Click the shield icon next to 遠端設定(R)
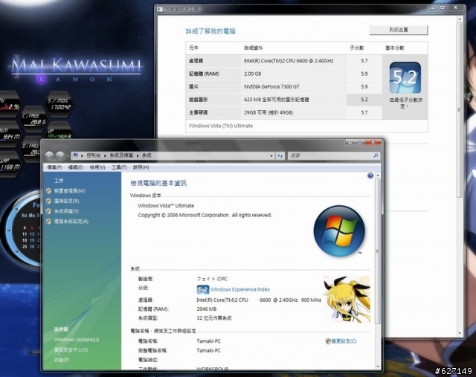Image resolution: width=476 pixels, height=377 pixels. click(x=48, y=201)
